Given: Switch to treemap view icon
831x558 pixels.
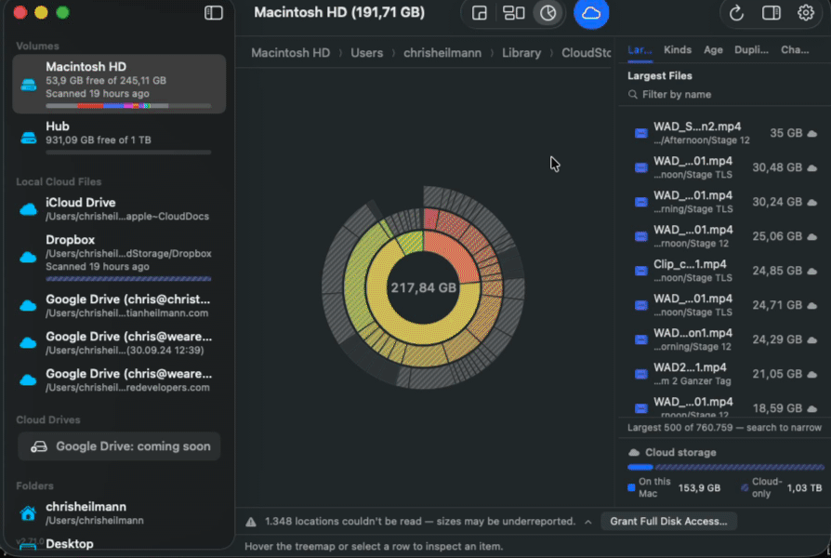Looking at the screenshot, I should [479, 13].
